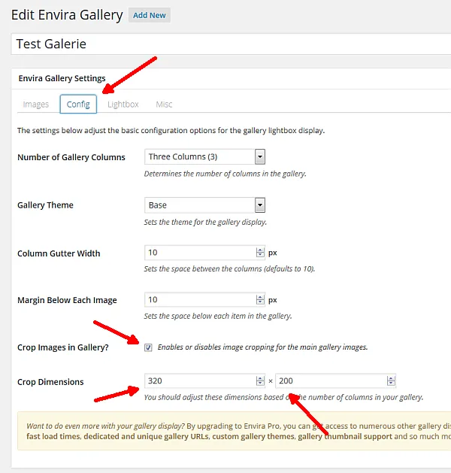The height and width of the screenshot is (473, 451).
Task: Switch to the Lightbox tab
Action: pos(123,105)
